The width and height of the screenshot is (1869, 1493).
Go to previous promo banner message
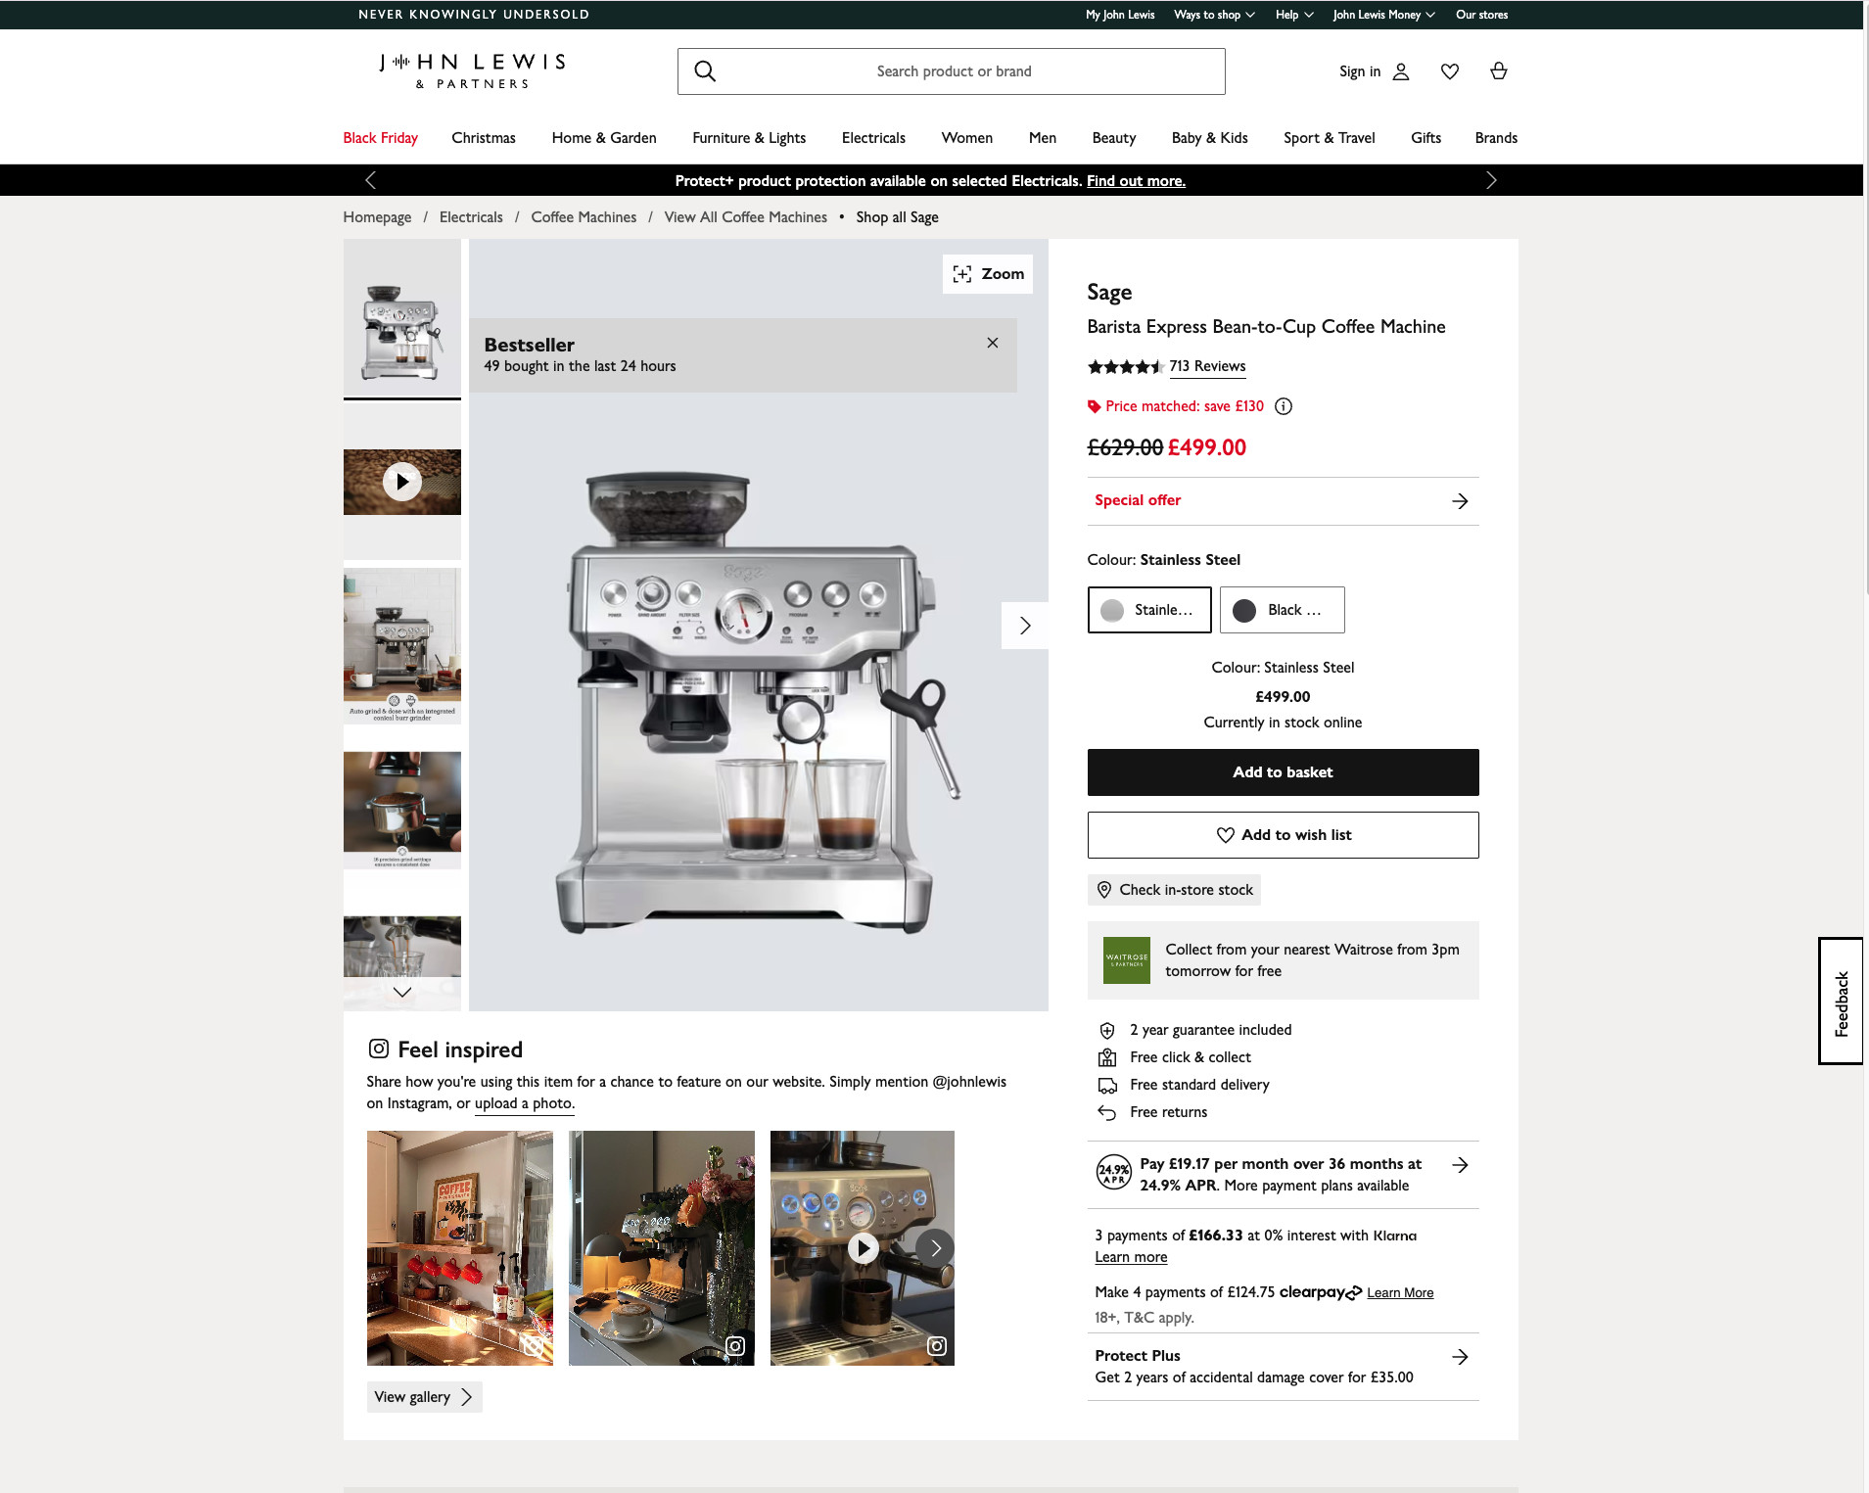pyautogui.click(x=370, y=180)
